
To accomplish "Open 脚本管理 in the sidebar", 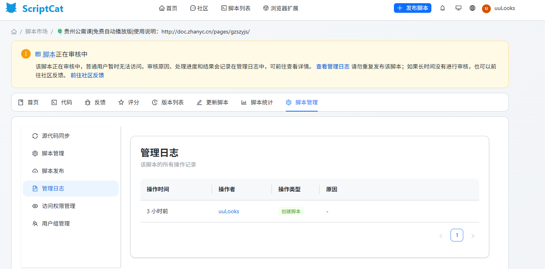I will pyautogui.click(x=71, y=153).
